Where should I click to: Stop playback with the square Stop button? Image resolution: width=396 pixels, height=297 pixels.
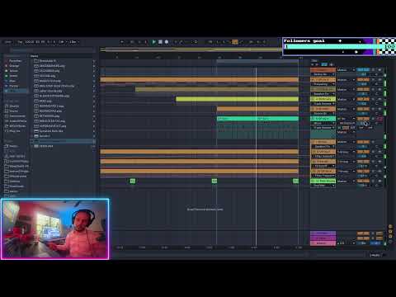point(160,42)
